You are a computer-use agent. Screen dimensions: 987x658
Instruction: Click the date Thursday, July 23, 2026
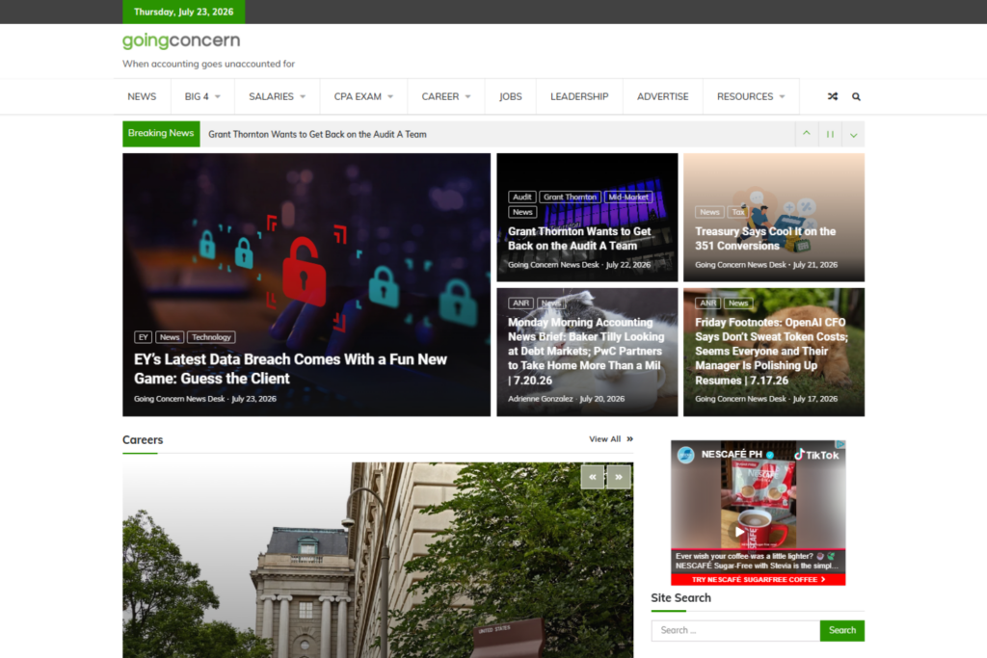[x=184, y=12]
